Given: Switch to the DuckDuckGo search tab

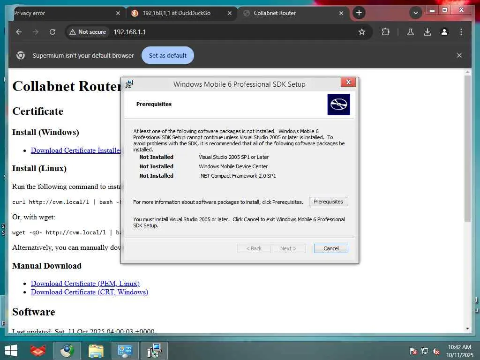Looking at the screenshot, I should click(182, 13).
